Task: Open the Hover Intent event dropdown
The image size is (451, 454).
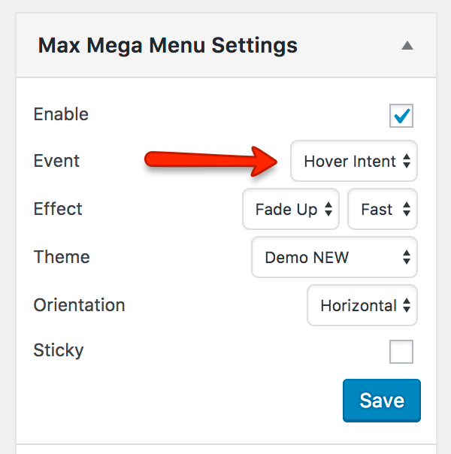Action: coord(354,161)
